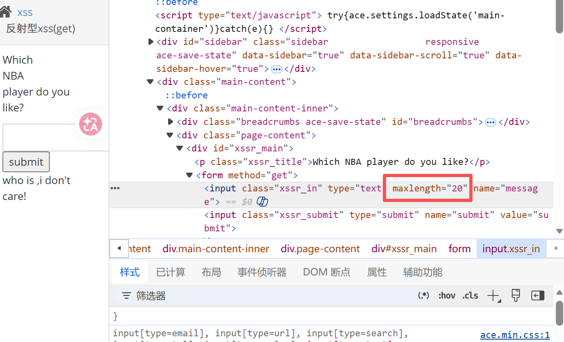Open the 辅助功能 tab
Image resolution: width=564 pixels, height=342 pixels.
pyautogui.click(x=423, y=272)
